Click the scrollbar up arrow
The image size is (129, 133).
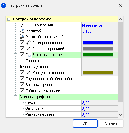pos(121,19)
